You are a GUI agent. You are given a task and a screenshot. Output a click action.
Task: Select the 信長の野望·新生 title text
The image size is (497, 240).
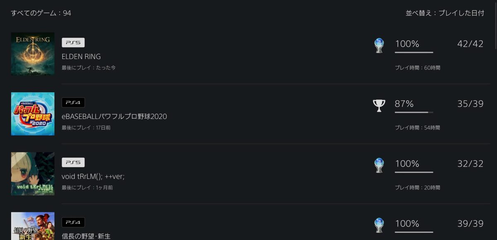click(86, 236)
